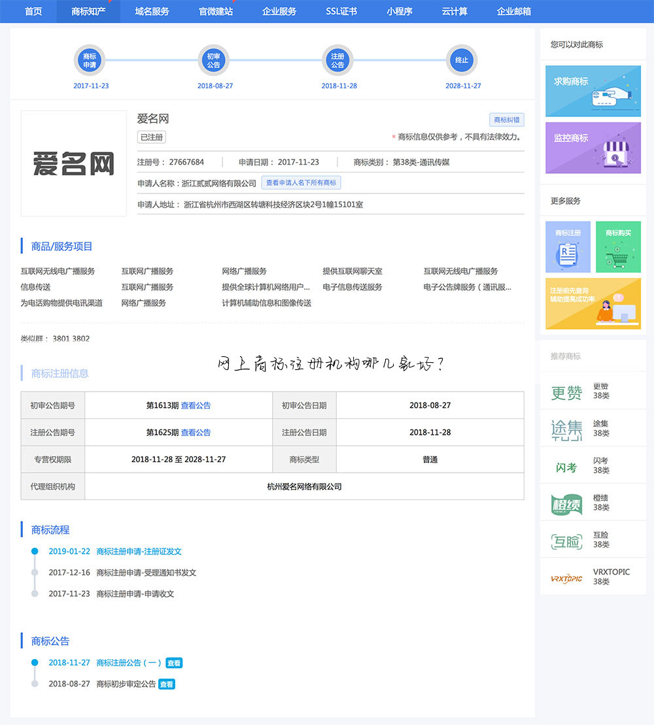The image size is (654, 725).
Task: Open the 终止 timeline icon
Action: point(462,59)
